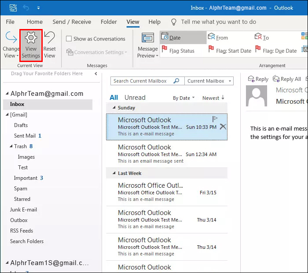The height and width of the screenshot is (273, 308).
Task: Open the By Date sort dropdown
Action: pos(183,98)
